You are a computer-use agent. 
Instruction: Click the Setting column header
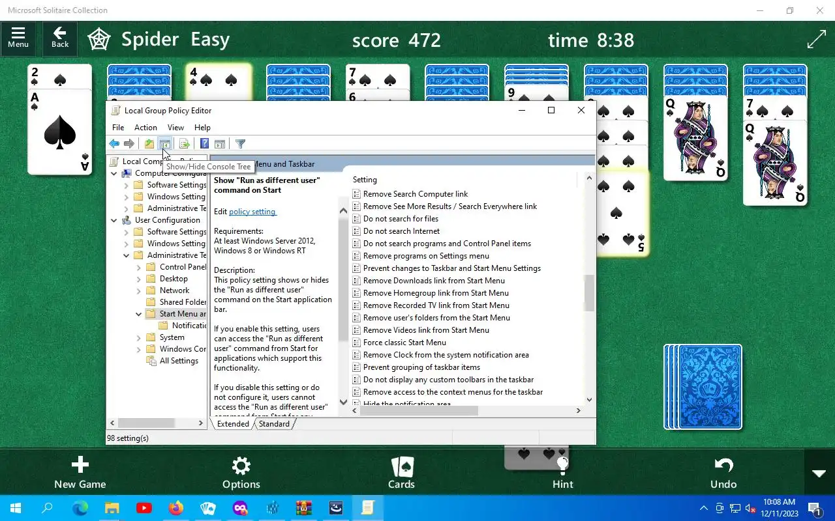[463, 180]
